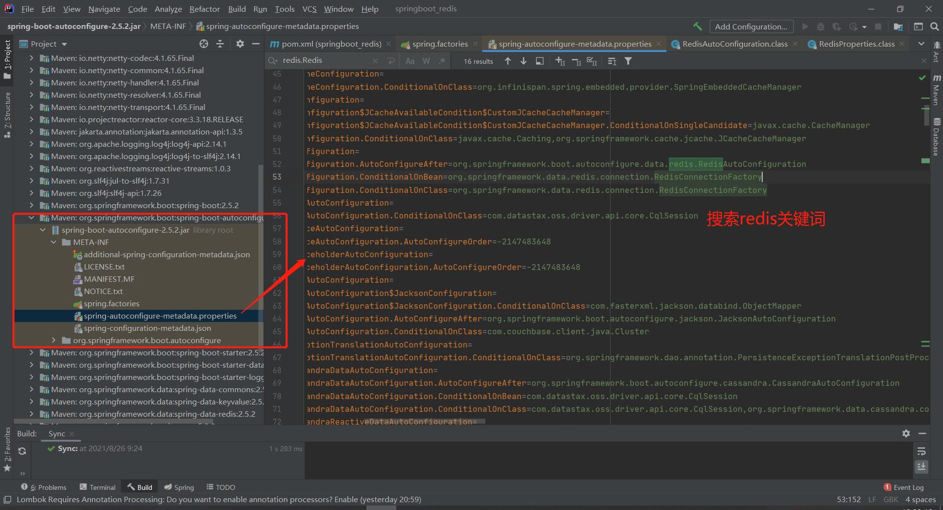The width and height of the screenshot is (943, 510).
Task: Open the Refactor menu
Action: point(204,9)
